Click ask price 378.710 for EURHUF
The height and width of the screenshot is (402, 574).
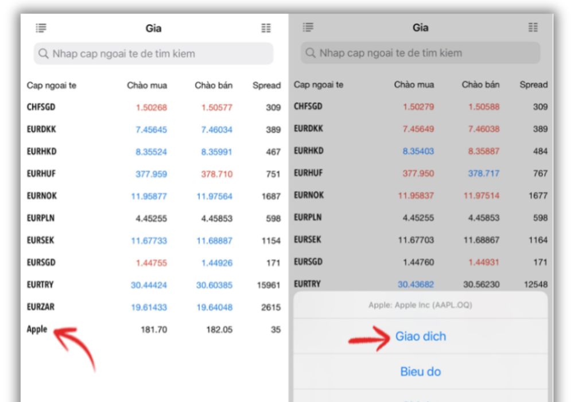[217, 174]
